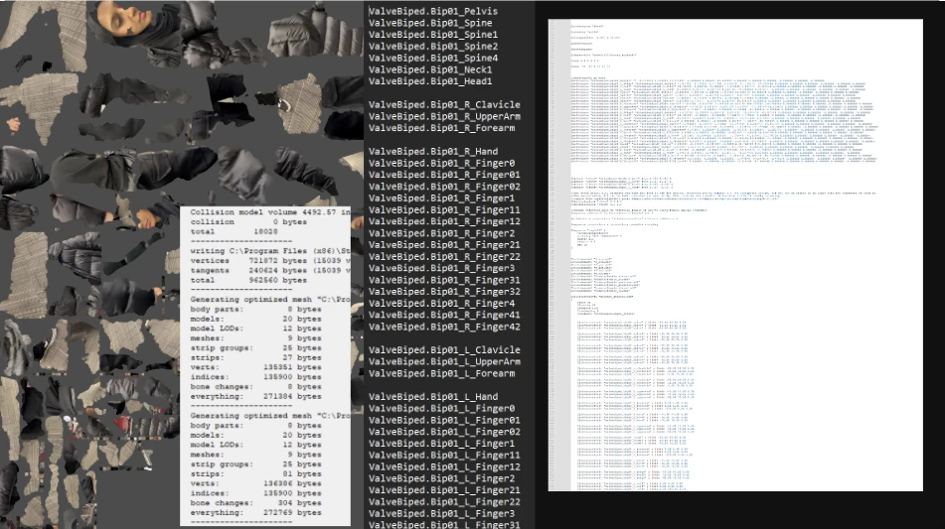Select the 'collision 0 bytes' console line
945x529 pixels.
pos(248,222)
